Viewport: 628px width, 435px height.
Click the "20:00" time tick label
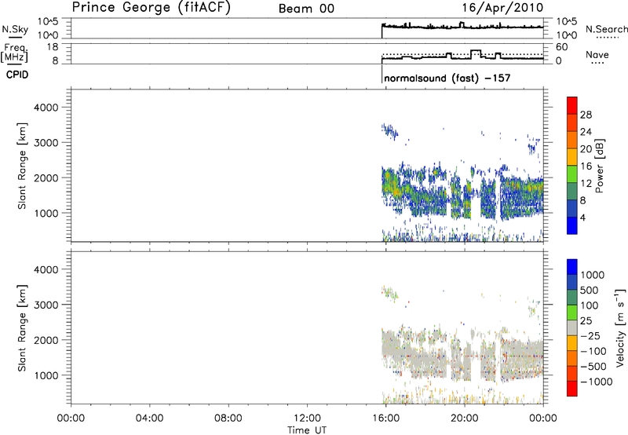point(464,419)
